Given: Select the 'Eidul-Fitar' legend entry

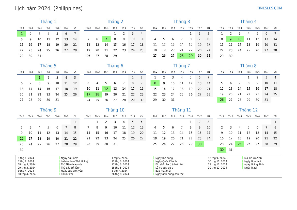Looking at the screenshot, I should click(x=67, y=174).
